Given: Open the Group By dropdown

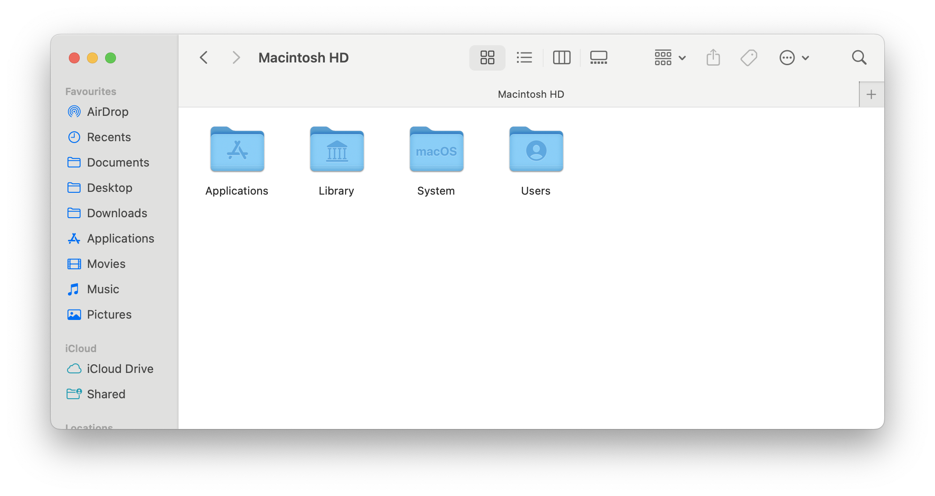Looking at the screenshot, I should [670, 57].
